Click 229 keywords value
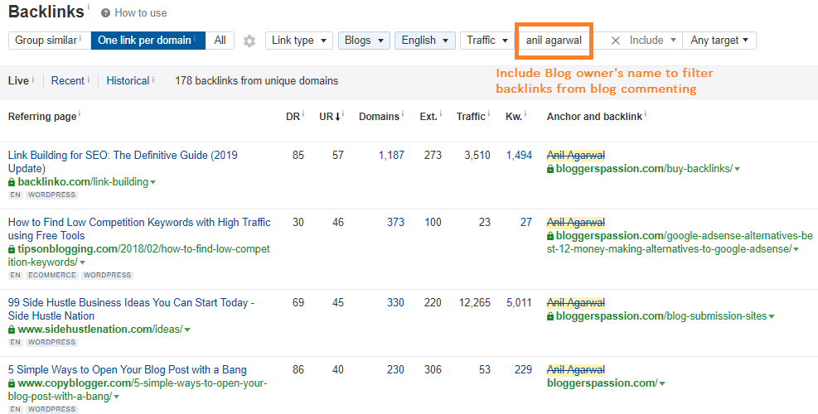The image size is (818, 414). click(x=523, y=369)
